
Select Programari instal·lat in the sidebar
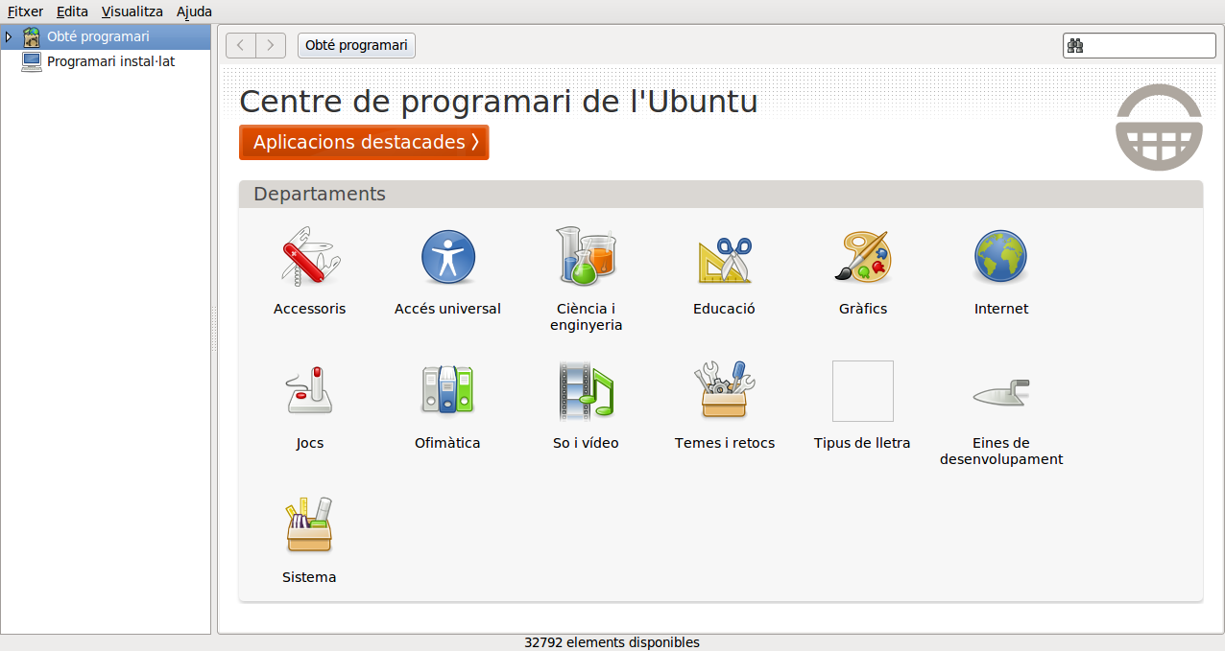pyautogui.click(x=110, y=61)
